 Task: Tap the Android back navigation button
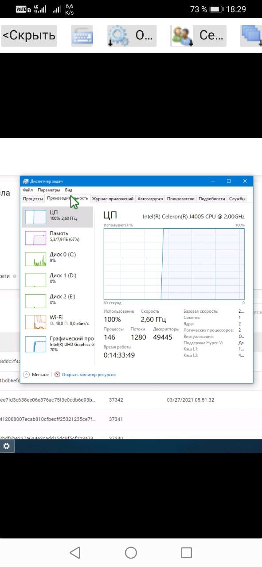tap(75, 552)
